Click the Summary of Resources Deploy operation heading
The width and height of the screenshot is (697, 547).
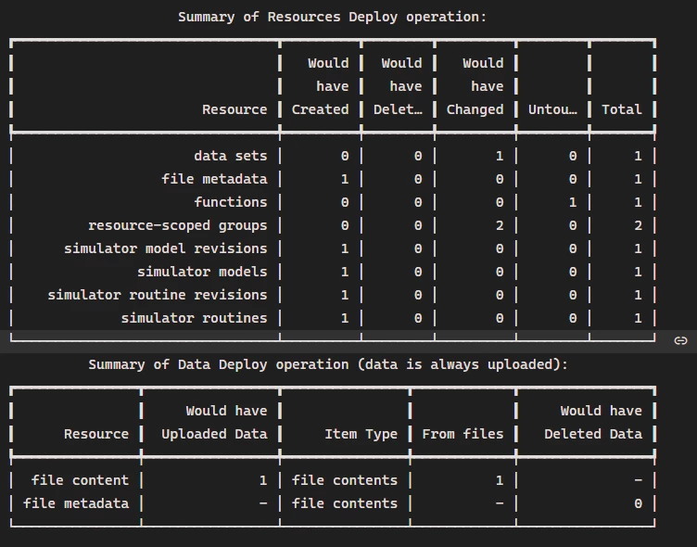click(x=332, y=17)
